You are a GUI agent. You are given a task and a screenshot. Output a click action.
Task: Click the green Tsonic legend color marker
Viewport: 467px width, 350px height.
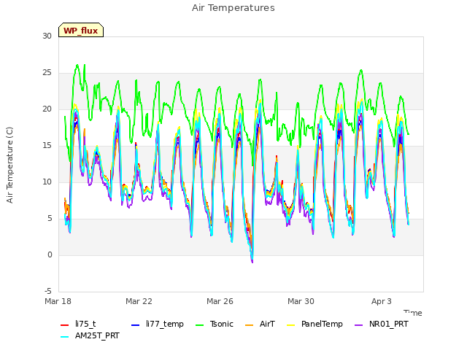(x=199, y=325)
